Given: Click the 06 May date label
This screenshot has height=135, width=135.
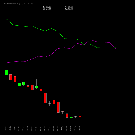Looking at the screenshot, I should click(66, 128).
